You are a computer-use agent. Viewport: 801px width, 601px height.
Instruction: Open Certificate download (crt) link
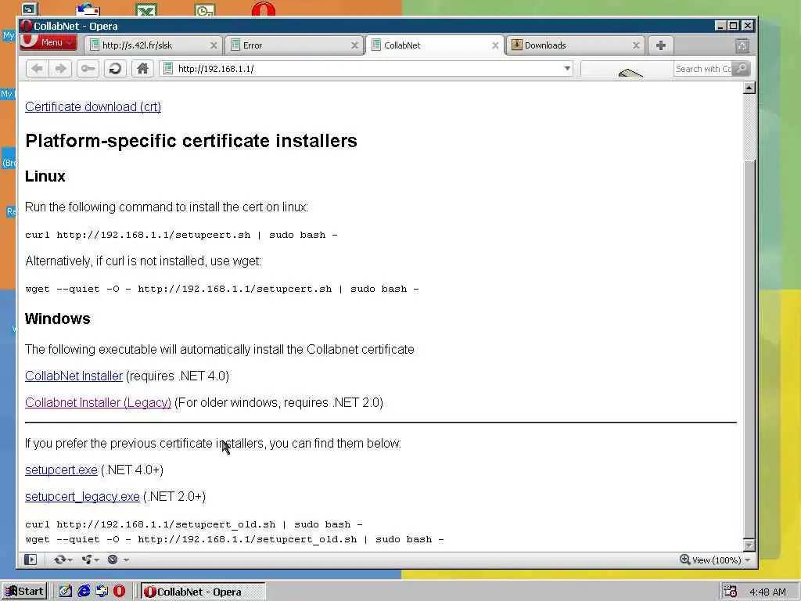point(93,106)
